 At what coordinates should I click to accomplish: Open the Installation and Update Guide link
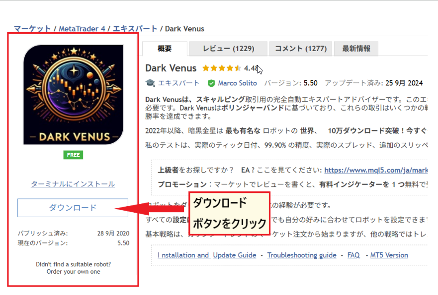click(x=207, y=255)
